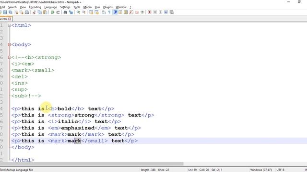The width and height of the screenshot is (307, 172).
Task: Open the Encoding menu
Action: (x=35, y=7)
